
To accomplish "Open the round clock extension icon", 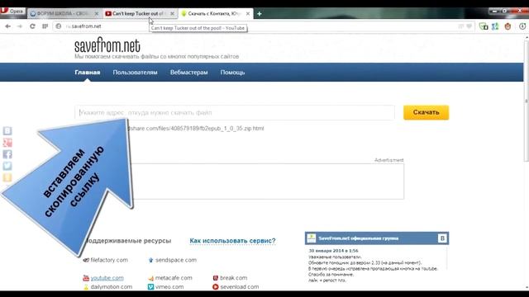I will [522, 26].
